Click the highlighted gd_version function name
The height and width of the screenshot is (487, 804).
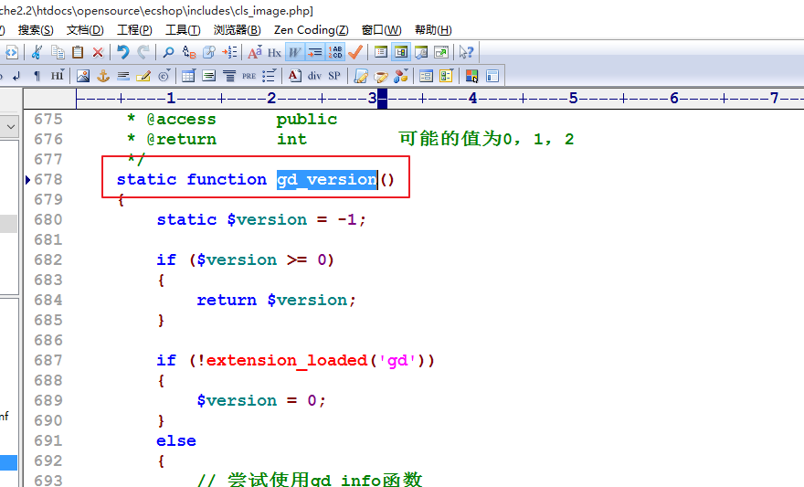point(326,179)
